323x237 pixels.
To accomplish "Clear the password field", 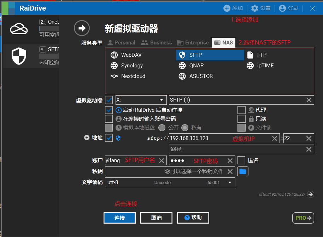I will [230, 160].
